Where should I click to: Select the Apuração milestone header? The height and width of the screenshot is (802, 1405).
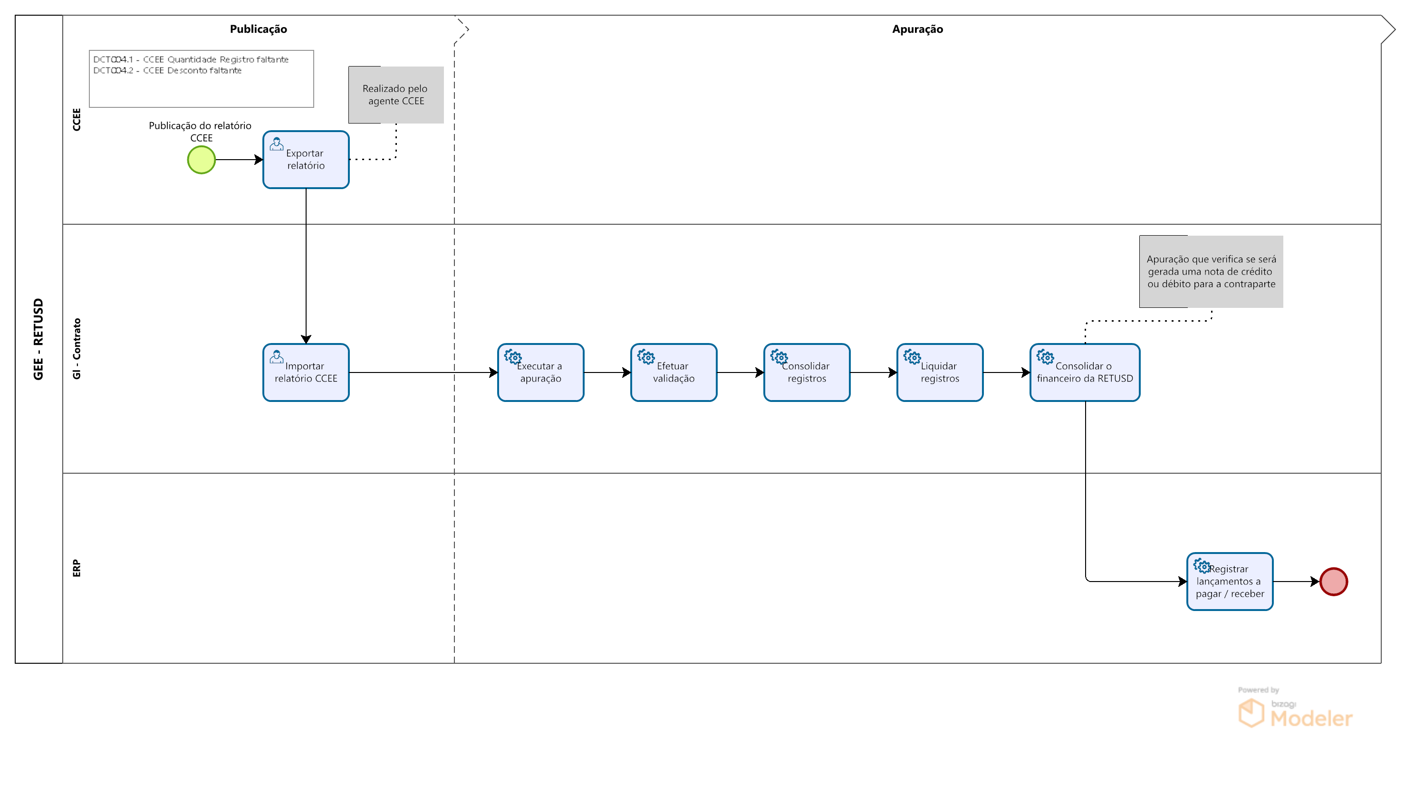tap(917, 29)
